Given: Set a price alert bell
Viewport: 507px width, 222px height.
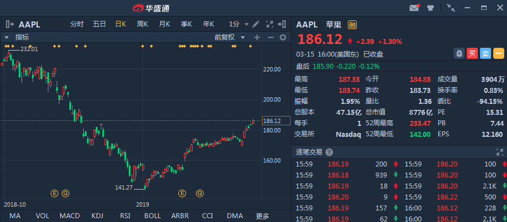Looking at the screenshot, I should [459, 53].
